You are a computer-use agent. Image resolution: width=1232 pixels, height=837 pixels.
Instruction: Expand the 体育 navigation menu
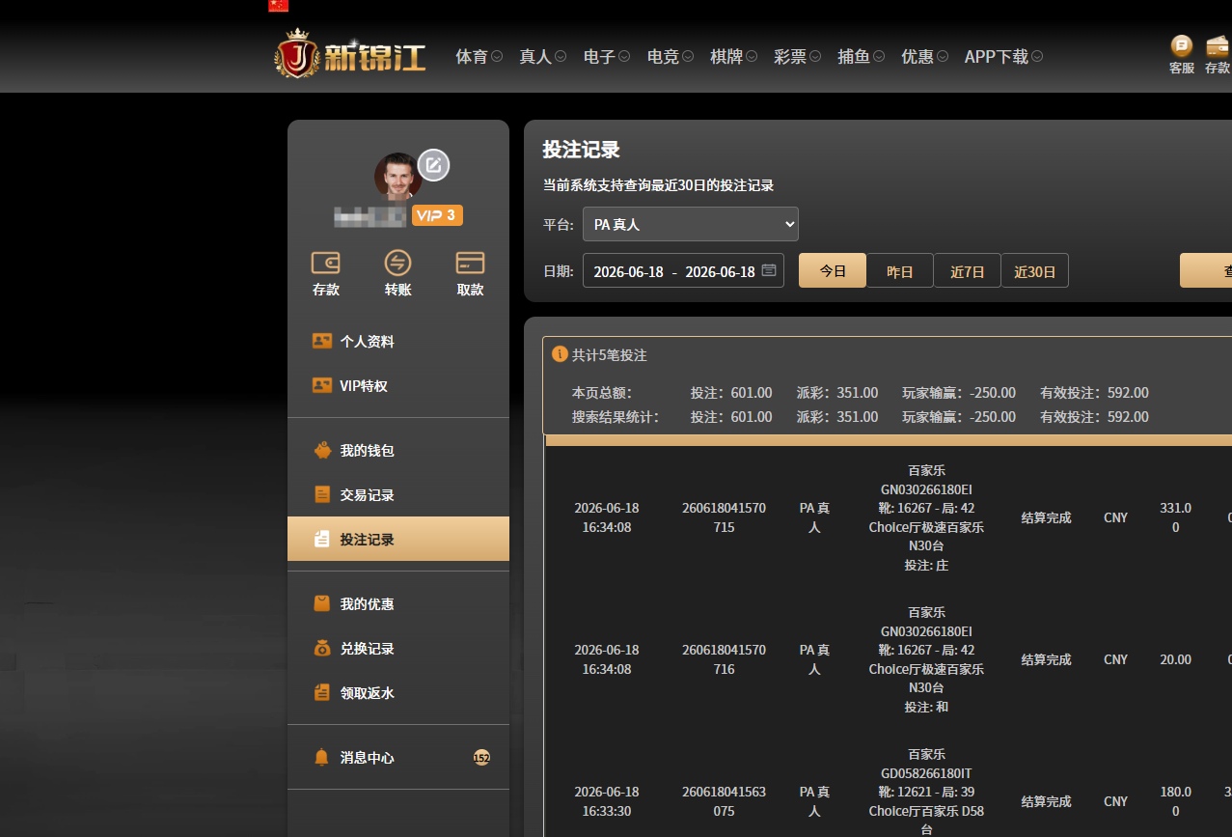(479, 57)
